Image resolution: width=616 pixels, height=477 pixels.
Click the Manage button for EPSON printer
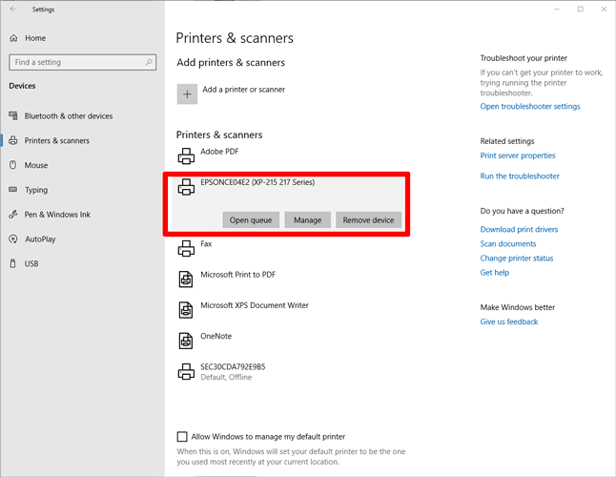(308, 220)
